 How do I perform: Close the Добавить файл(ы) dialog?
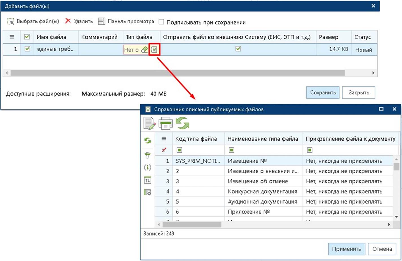point(373,6)
